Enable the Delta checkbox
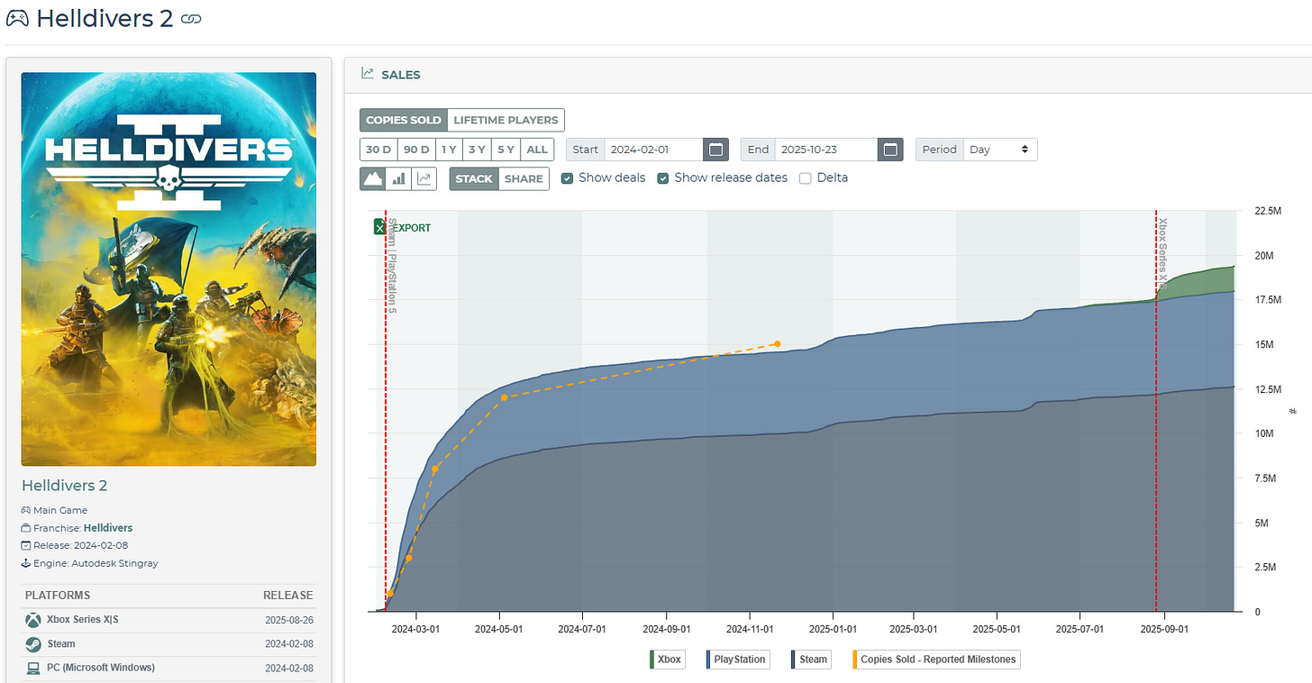This screenshot has height=683, width=1312. click(x=806, y=178)
